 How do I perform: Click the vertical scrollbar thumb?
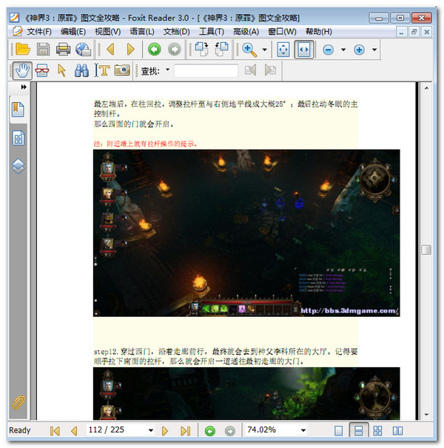(x=426, y=250)
